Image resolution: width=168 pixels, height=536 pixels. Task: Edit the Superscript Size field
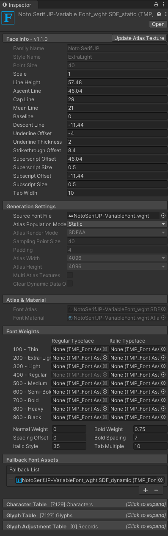(117, 167)
